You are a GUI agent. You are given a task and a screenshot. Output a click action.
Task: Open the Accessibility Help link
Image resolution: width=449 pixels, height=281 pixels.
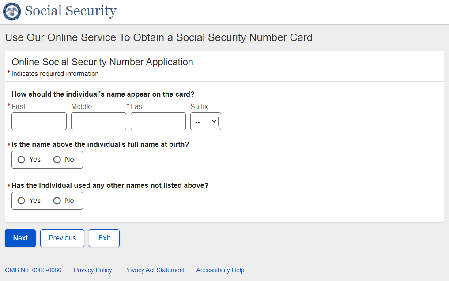(220, 270)
